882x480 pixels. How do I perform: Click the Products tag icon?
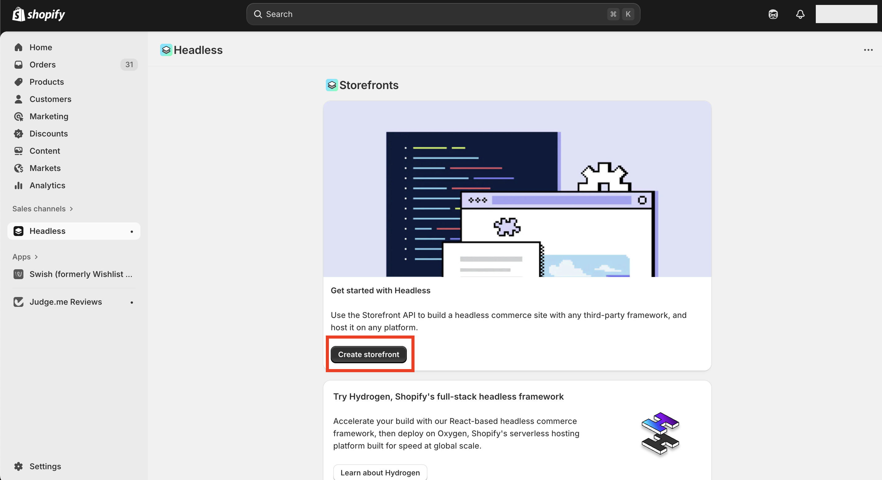coord(18,82)
